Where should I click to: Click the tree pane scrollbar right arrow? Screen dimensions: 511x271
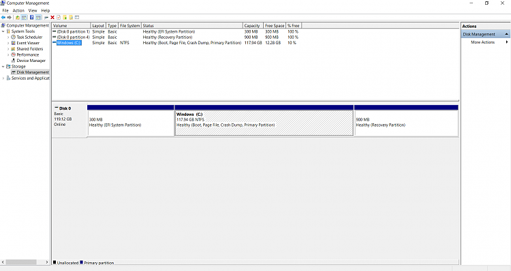pyautogui.click(x=46, y=262)
